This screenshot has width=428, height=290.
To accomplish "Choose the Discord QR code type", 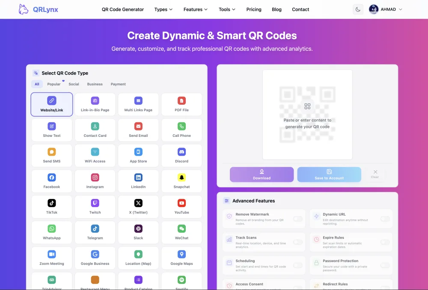I will [181, 155].
